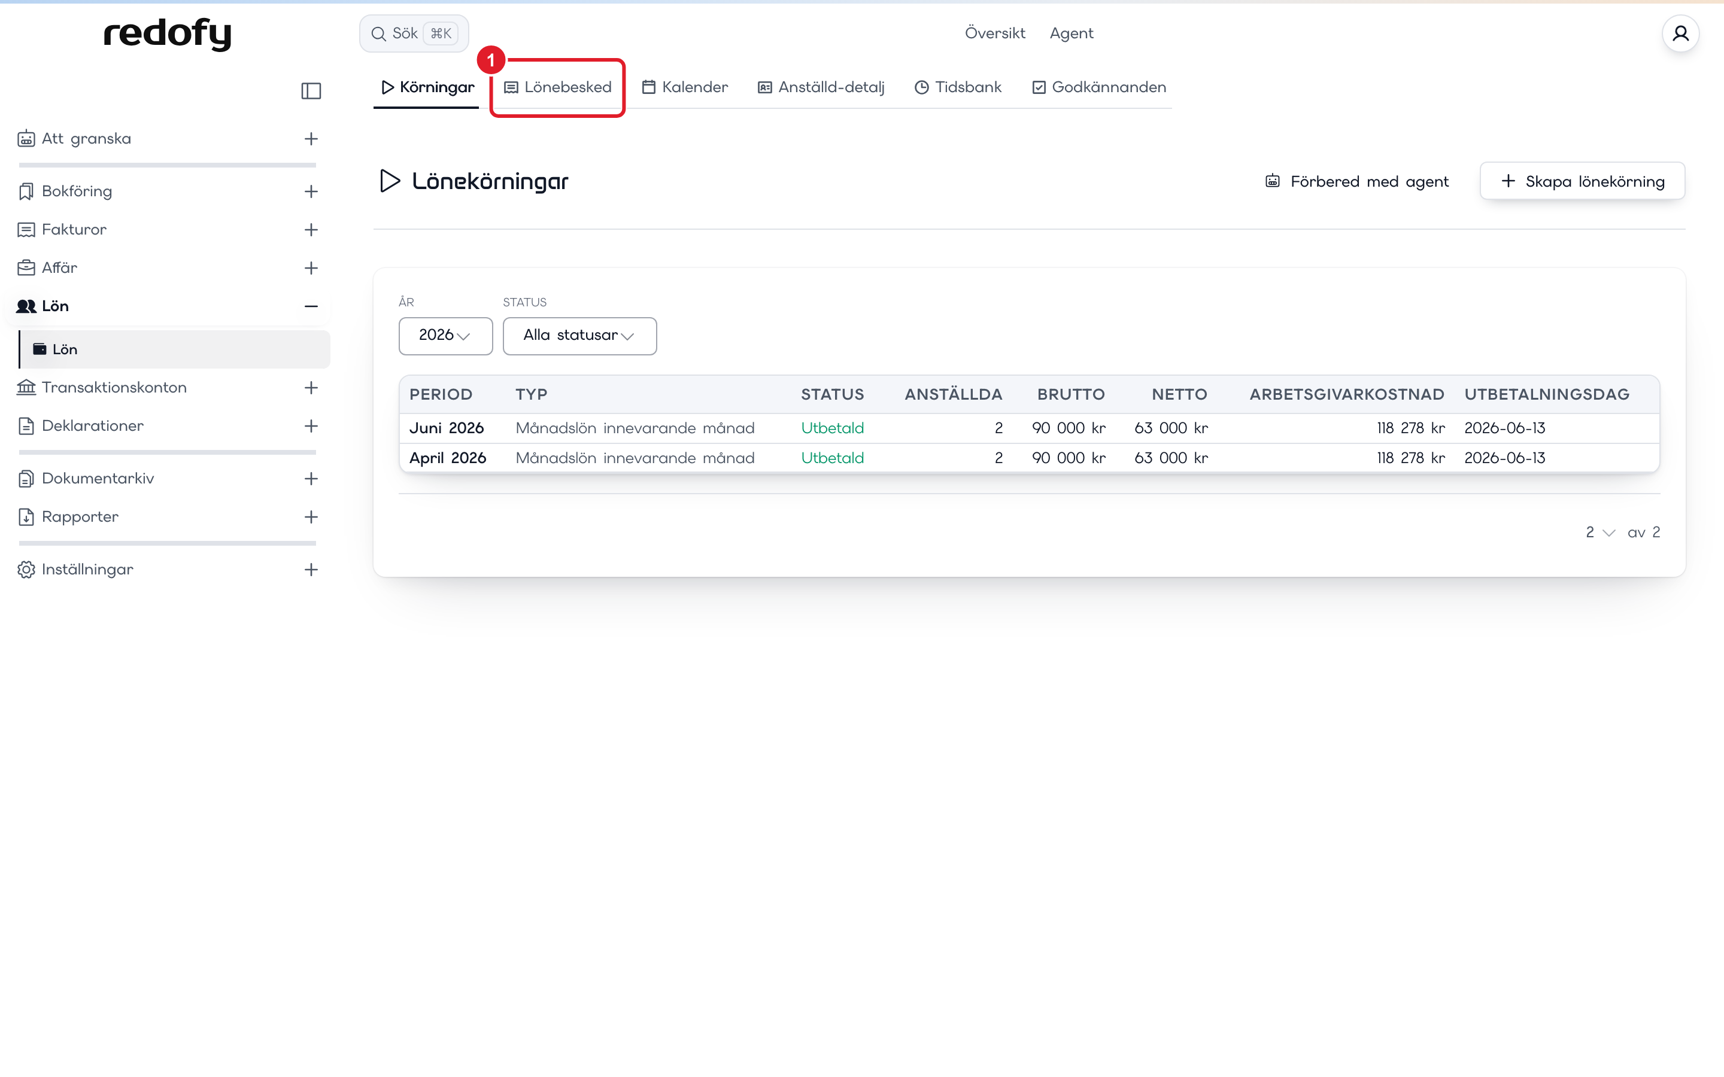Switch to the Tidsbank tab
The image size is (1724, 1077).
[x=958, y=87]
